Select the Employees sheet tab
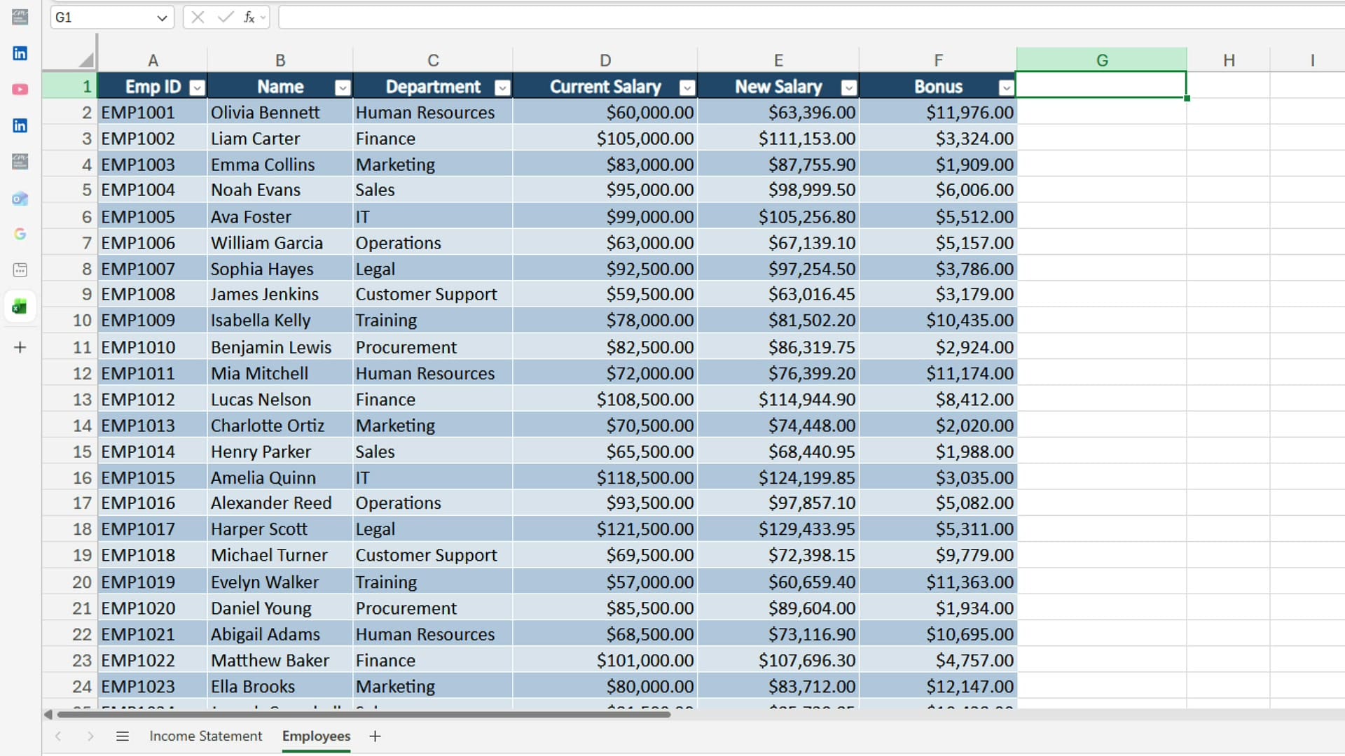Screen dimensions: 1345x756 click(x=316, y=736)
